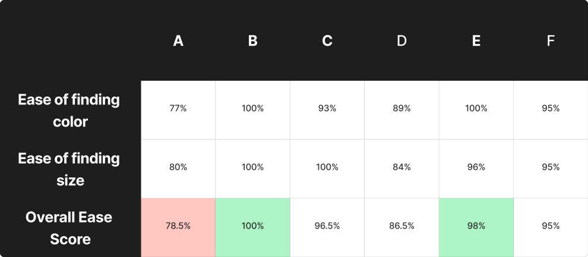This screenshot has width=588, height=257.
Task: Select the 86.5% overall score cell
Action: coord(402,226)
